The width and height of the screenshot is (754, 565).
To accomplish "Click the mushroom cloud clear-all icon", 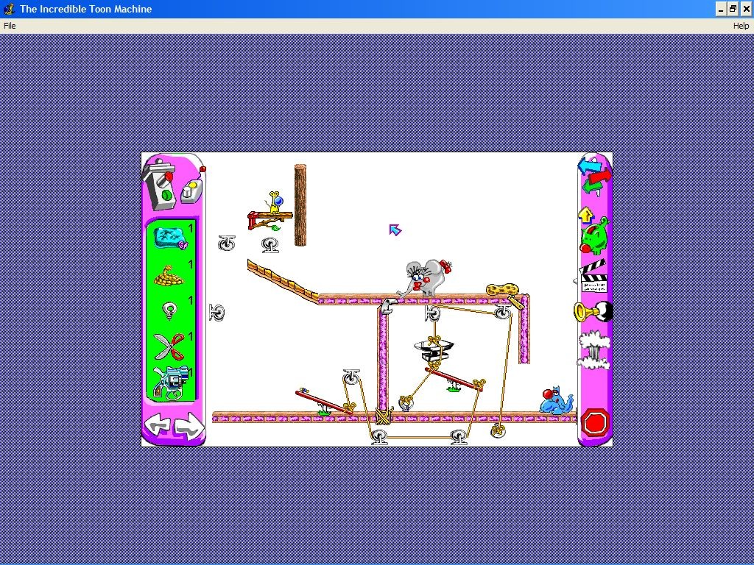I will 594,349.
